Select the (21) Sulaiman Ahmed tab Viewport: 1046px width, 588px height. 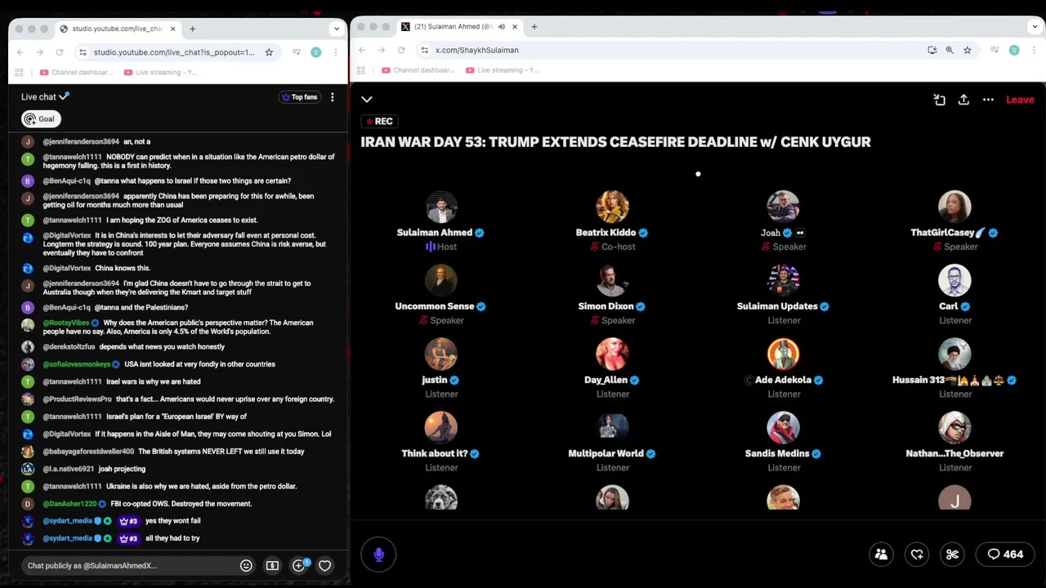click(460, 27)
